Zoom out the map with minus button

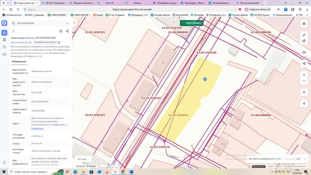(304, 81)
